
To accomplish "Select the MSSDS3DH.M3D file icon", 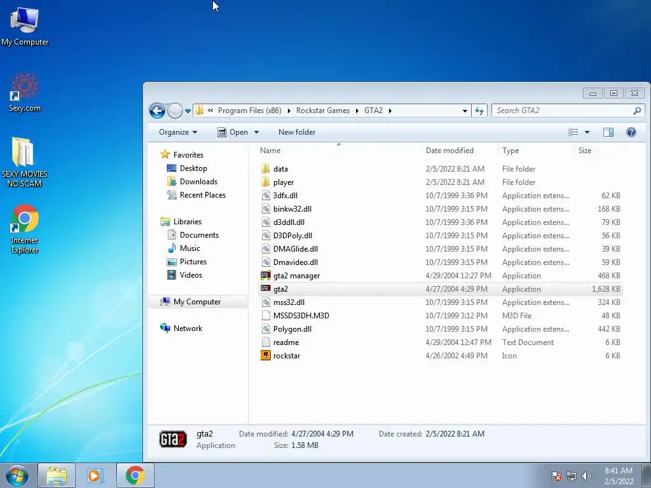I will (266, 315).
